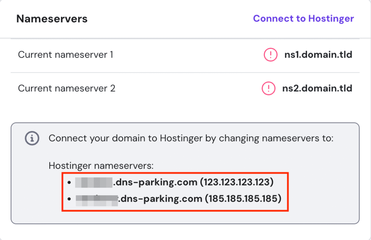Viewport: 371px width, 240px height.
Task: Open the Connect to Hostinger link
Action: pos(304,18)
